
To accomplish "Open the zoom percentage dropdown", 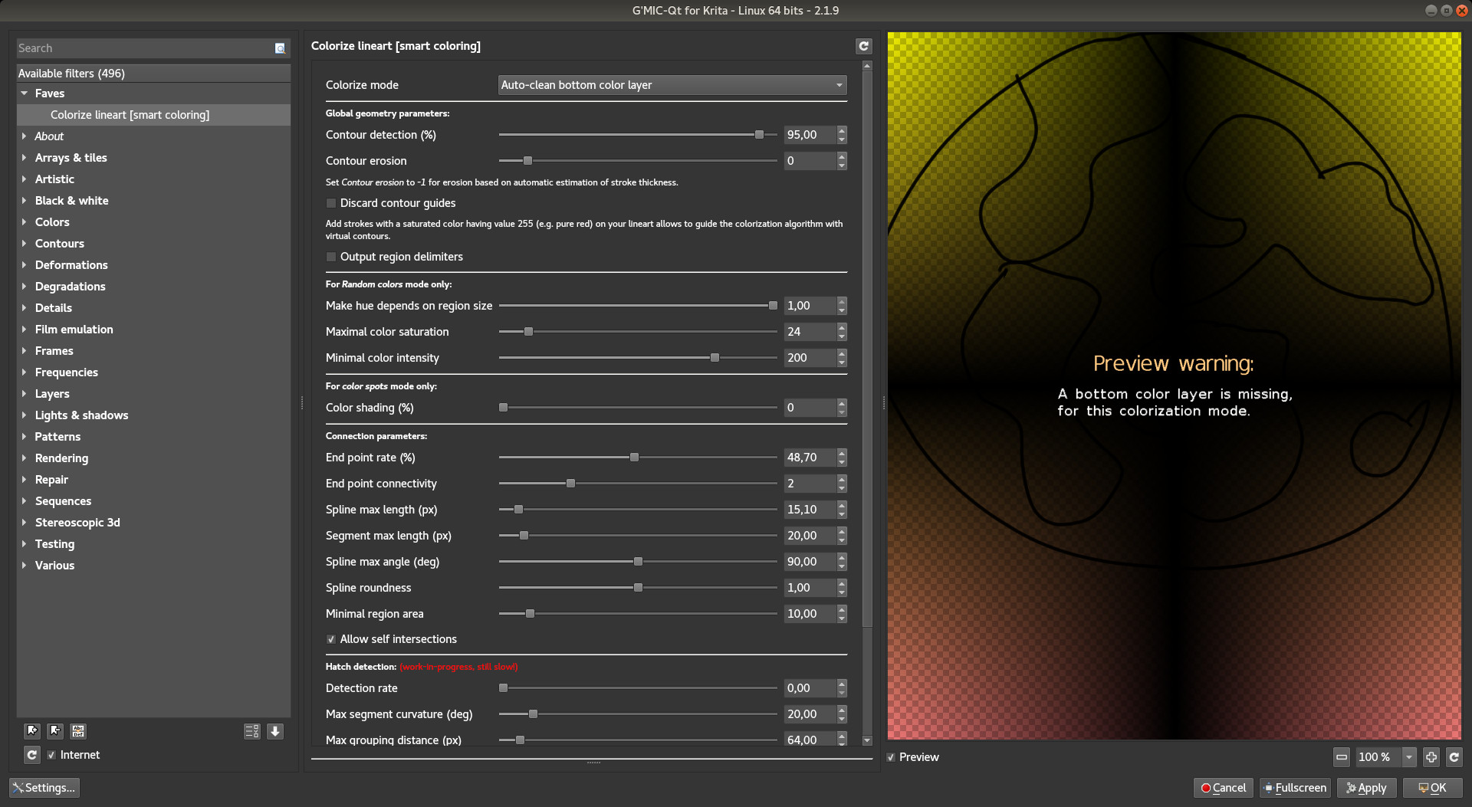I will (x=1409, y=757).
